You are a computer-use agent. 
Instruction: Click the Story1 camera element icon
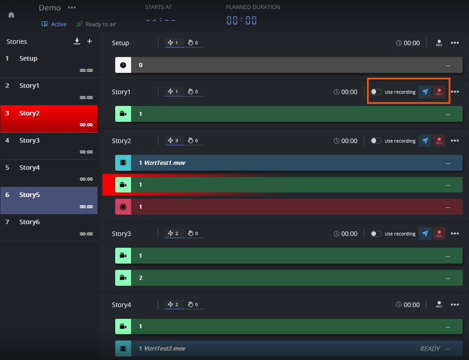pyautogui.click(x=123, y=114)
